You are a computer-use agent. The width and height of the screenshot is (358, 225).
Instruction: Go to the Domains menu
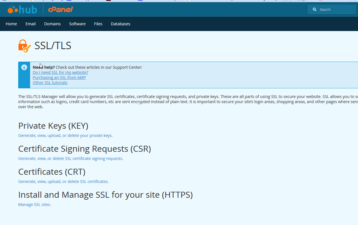52,24
